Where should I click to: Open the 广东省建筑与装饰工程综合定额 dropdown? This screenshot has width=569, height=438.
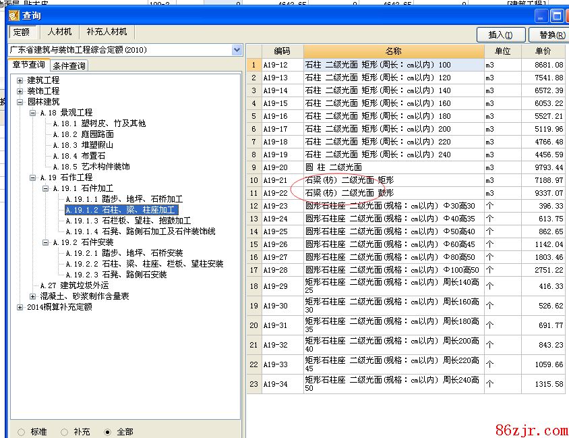[237, 50]
